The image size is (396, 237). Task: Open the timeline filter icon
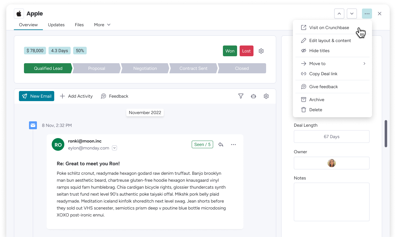(241, 96)
